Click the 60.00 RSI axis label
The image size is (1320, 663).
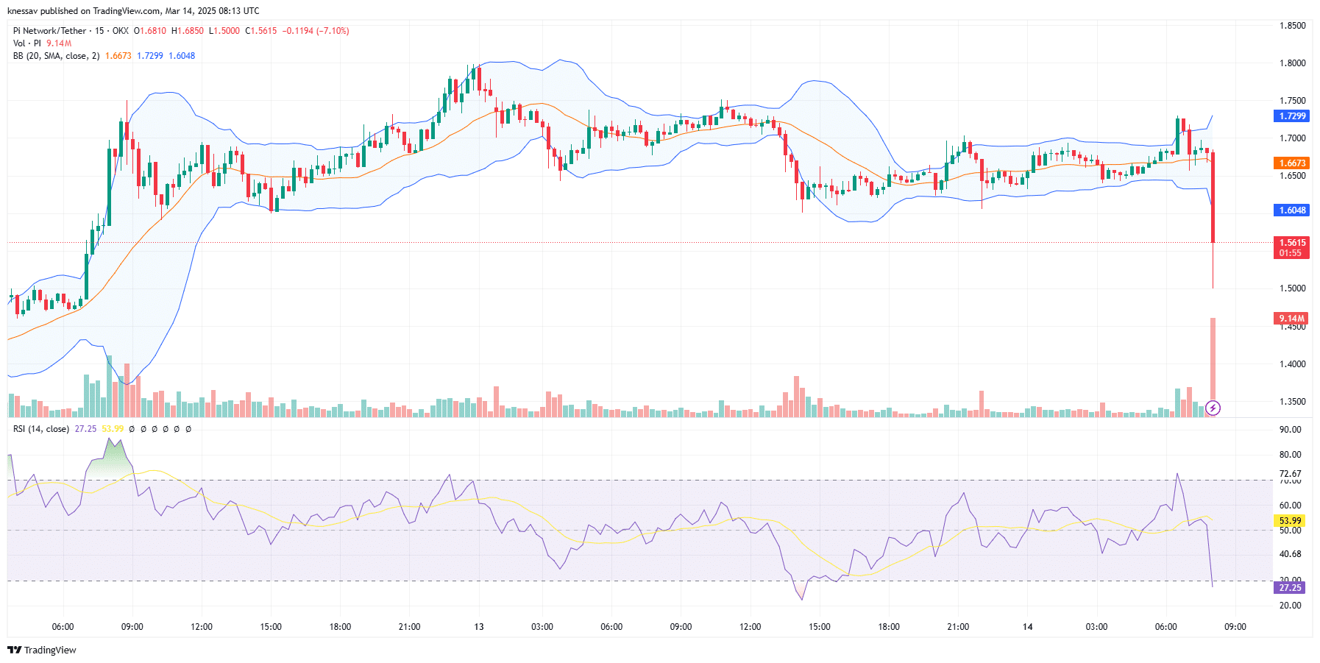click(1291, 506)
